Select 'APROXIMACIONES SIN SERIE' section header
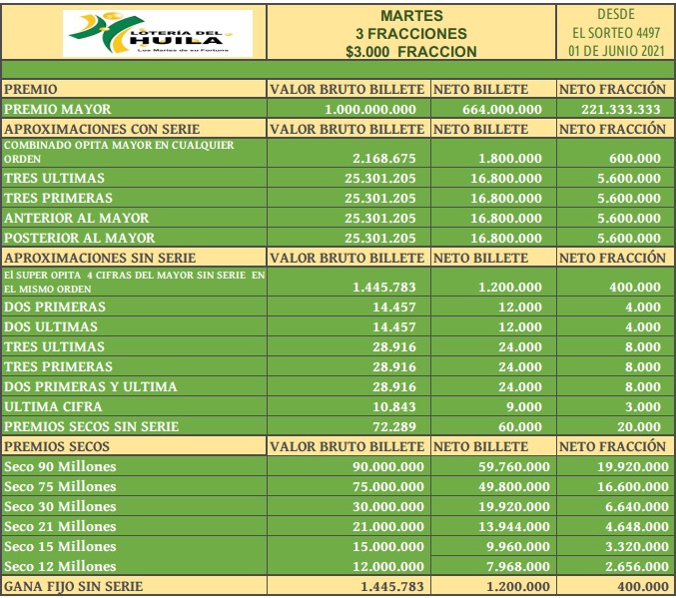 click(x=100, y=258)
